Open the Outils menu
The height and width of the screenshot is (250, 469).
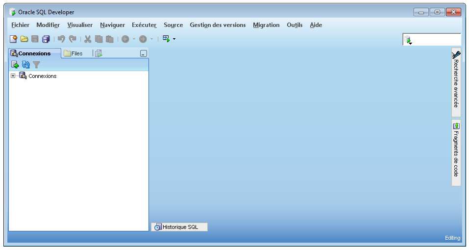tap(295, 25)
